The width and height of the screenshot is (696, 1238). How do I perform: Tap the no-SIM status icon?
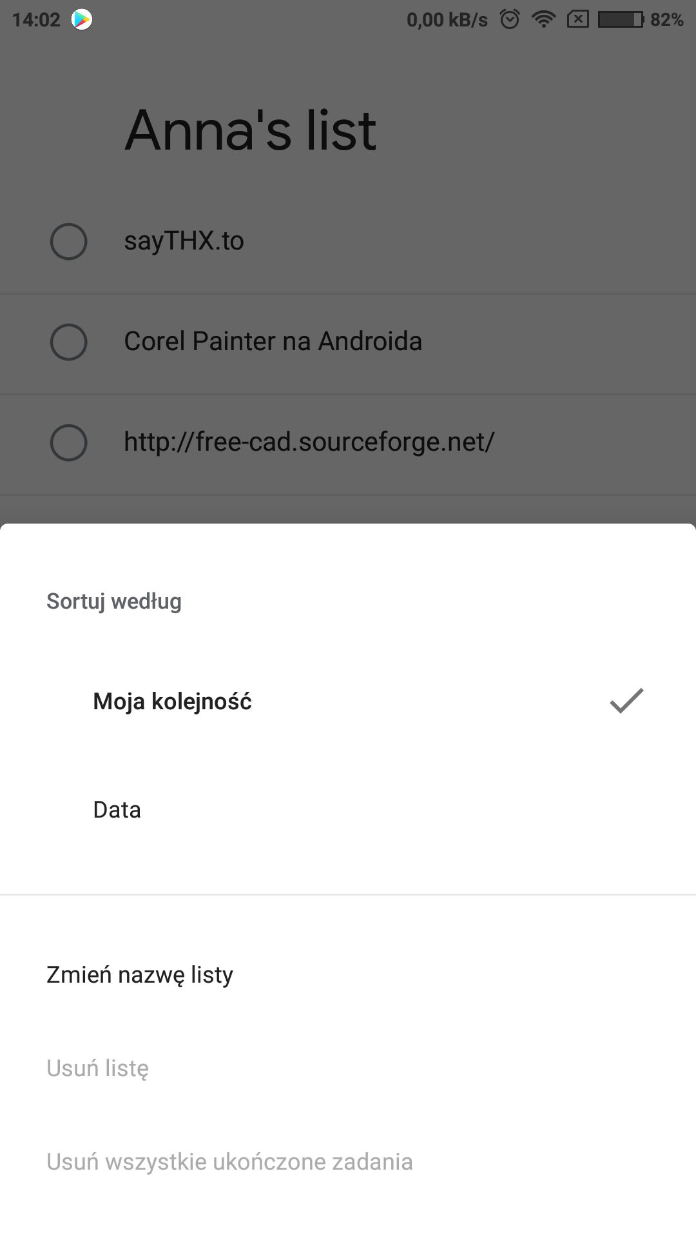(x=578, y=20)
